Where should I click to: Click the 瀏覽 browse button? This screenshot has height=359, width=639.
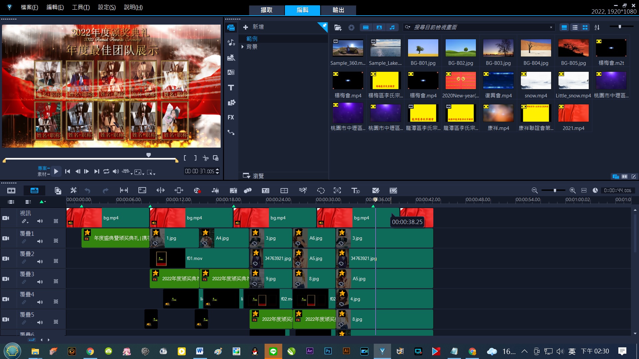click(253, 176)
